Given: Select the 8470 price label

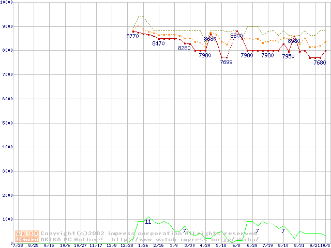Looking at the screenshot, I should click(x=158, y=44).
